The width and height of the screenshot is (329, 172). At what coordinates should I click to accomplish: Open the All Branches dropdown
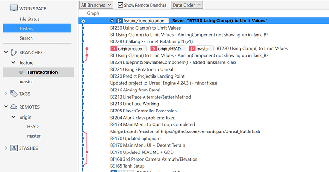(x=96, y=5)
